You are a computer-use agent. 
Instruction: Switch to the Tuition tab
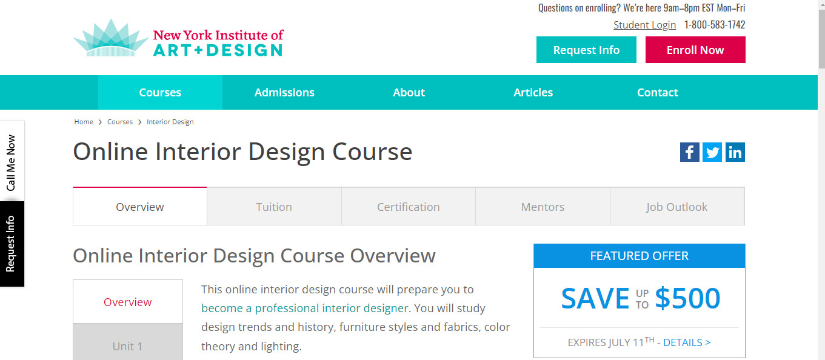coord(274,207)
